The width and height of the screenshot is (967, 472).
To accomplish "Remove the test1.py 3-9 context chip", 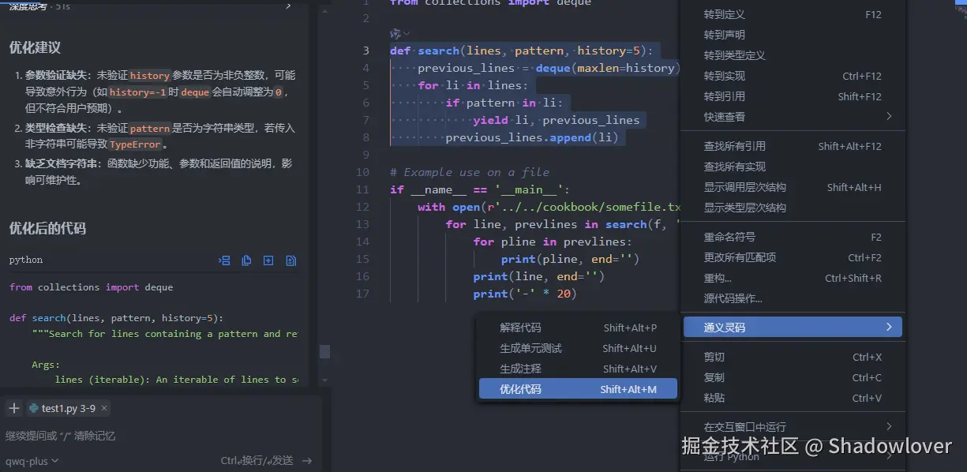I will (x=104, y=408).
